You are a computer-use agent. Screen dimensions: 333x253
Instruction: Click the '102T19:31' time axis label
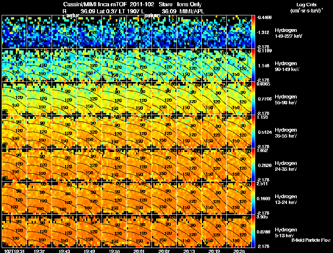(15, 251)
